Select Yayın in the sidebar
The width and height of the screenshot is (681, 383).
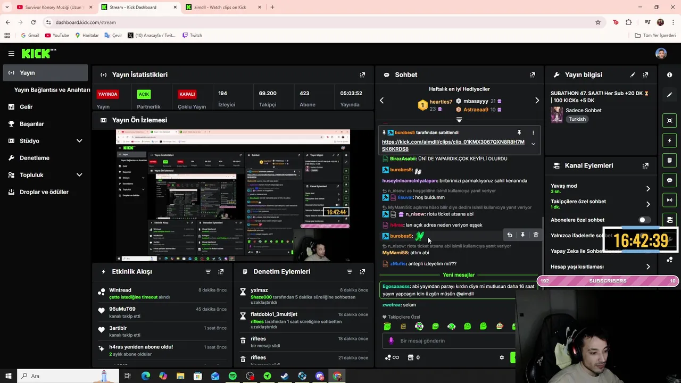coord(45,73)
